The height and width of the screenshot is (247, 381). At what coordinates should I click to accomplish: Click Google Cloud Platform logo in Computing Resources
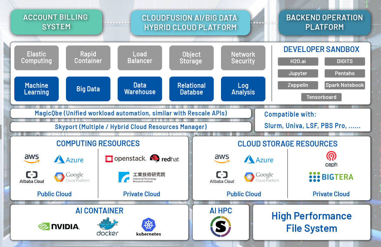click(x=72, y=177)
